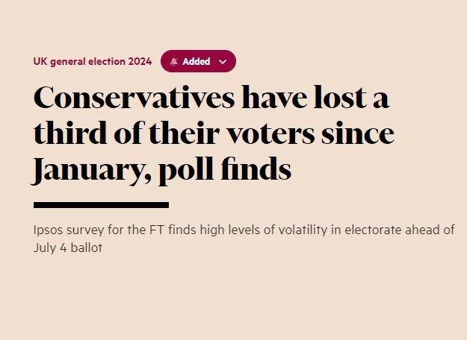Click the 'Added' label on the topic button
The image size is (467, 340).
[x=197, y=62]
